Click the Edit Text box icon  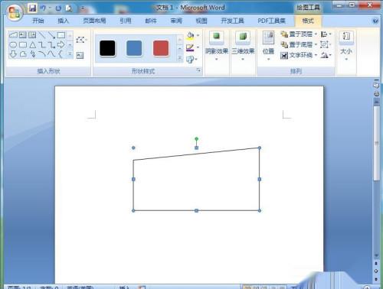tap(80, 55)
